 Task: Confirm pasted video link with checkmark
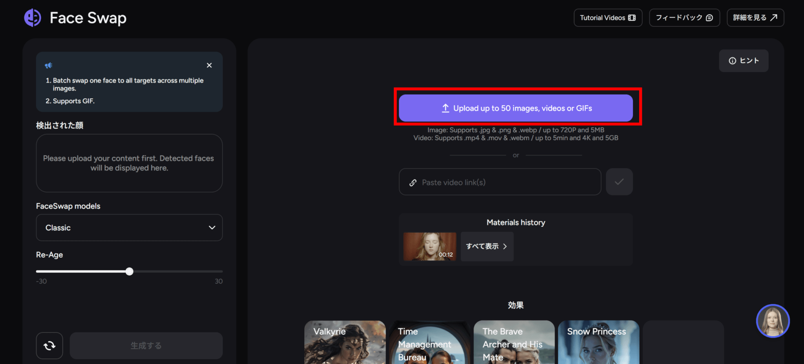pos(619,182)
